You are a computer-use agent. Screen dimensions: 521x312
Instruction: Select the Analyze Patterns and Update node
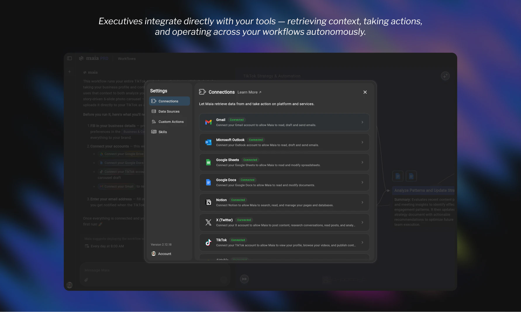tap(423, 190)
